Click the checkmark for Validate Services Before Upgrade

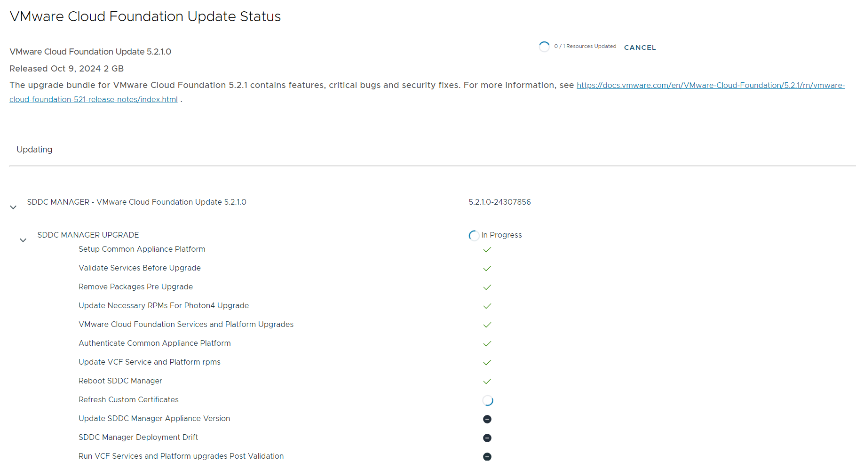tap(487, 268)
